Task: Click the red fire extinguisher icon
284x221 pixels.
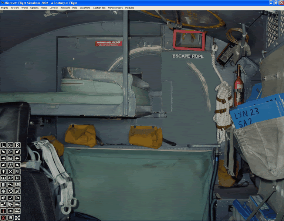Action: (x=3, y=211)
